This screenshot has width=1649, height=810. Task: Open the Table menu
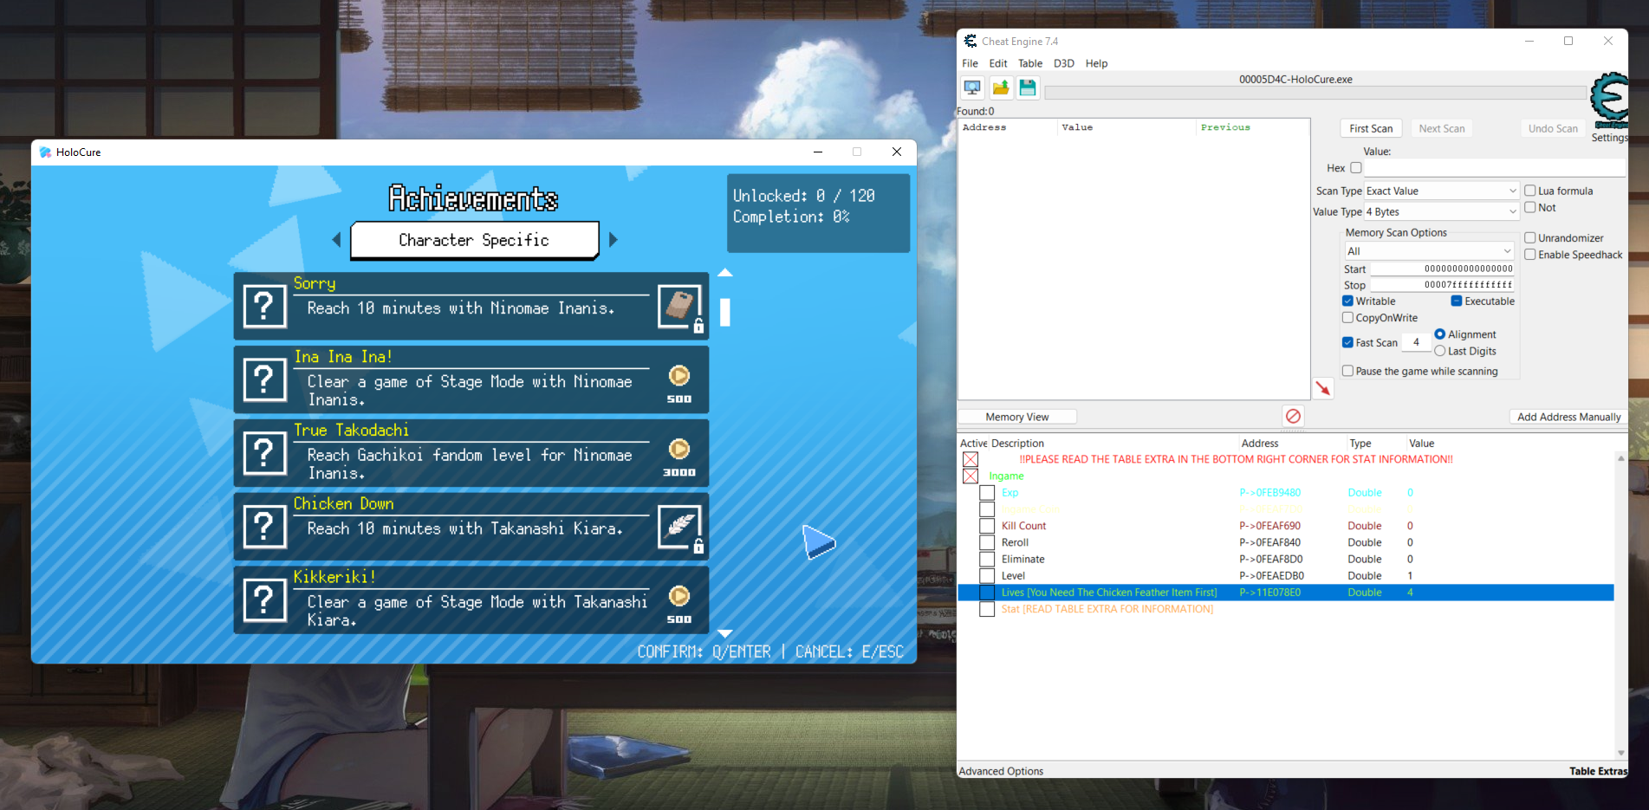(x=1030, y=63)
